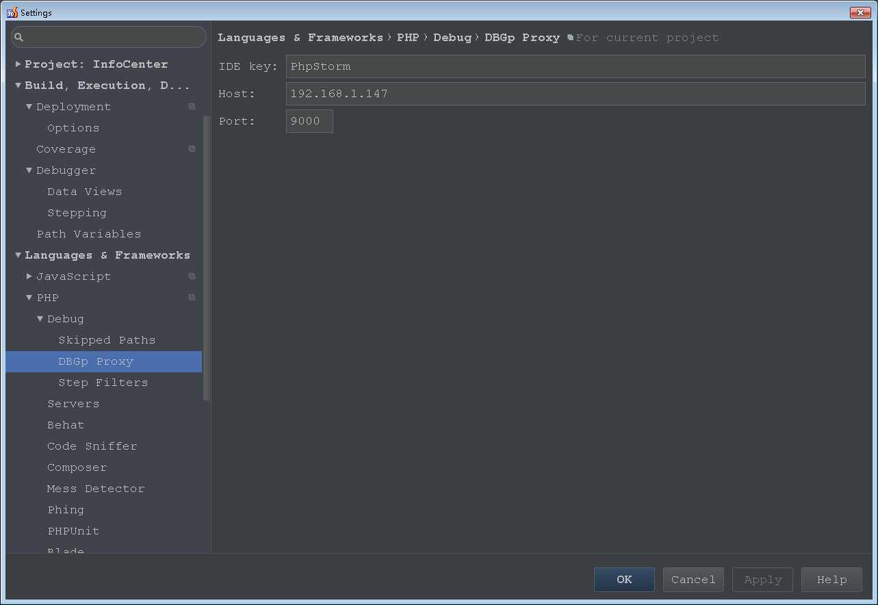Click project-level icon next to PHP
The height and width of the screenshot is (605, 878).
click(x=192, y=298)
